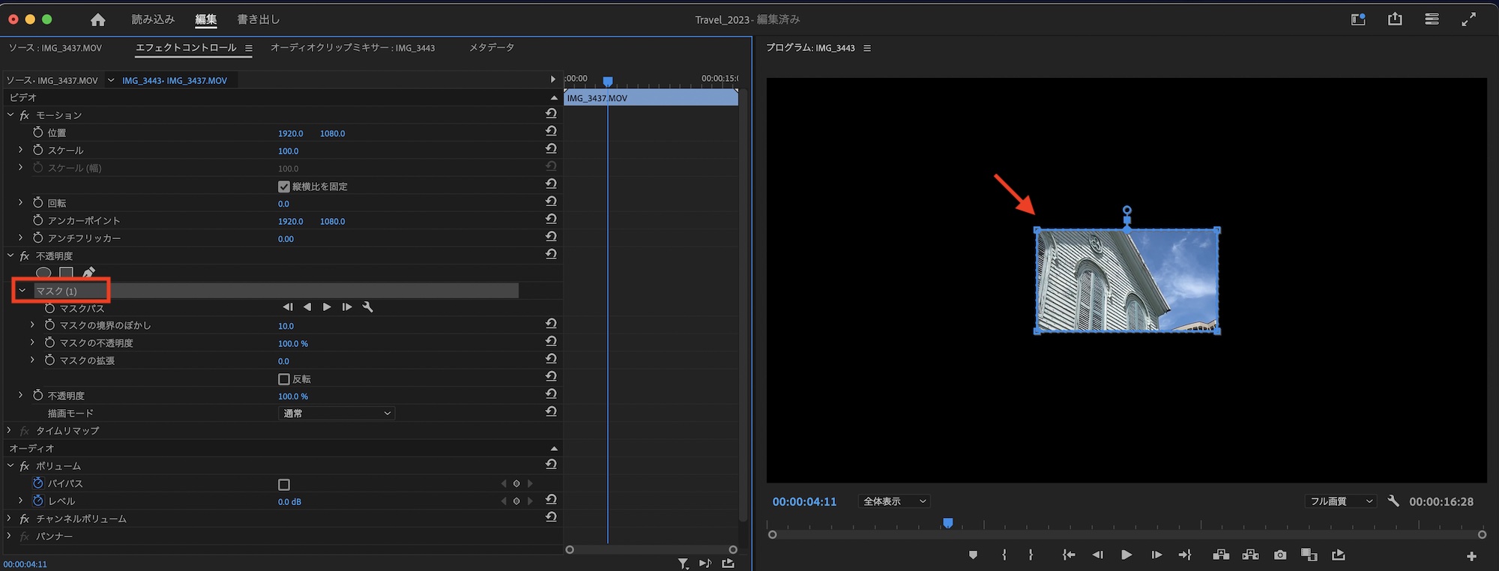Viewport: 1499px width, 571px height.
Task: Open the メタデータ panel tab
Action: (x=492, y=47)
